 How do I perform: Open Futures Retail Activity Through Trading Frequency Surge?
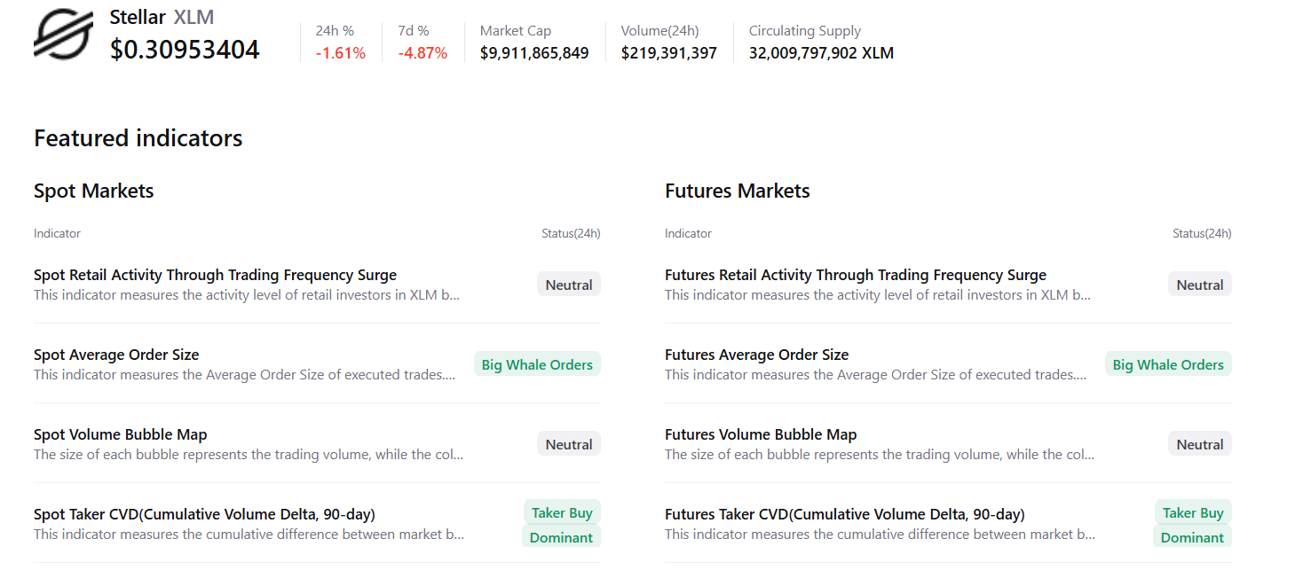pyautogui.click(x=855, y=275)
